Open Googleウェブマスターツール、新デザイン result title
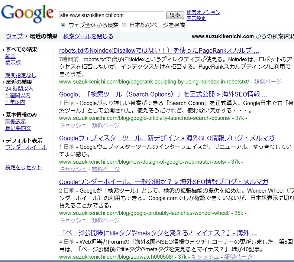Screen dimensions: 294x262 click(167, 138)
